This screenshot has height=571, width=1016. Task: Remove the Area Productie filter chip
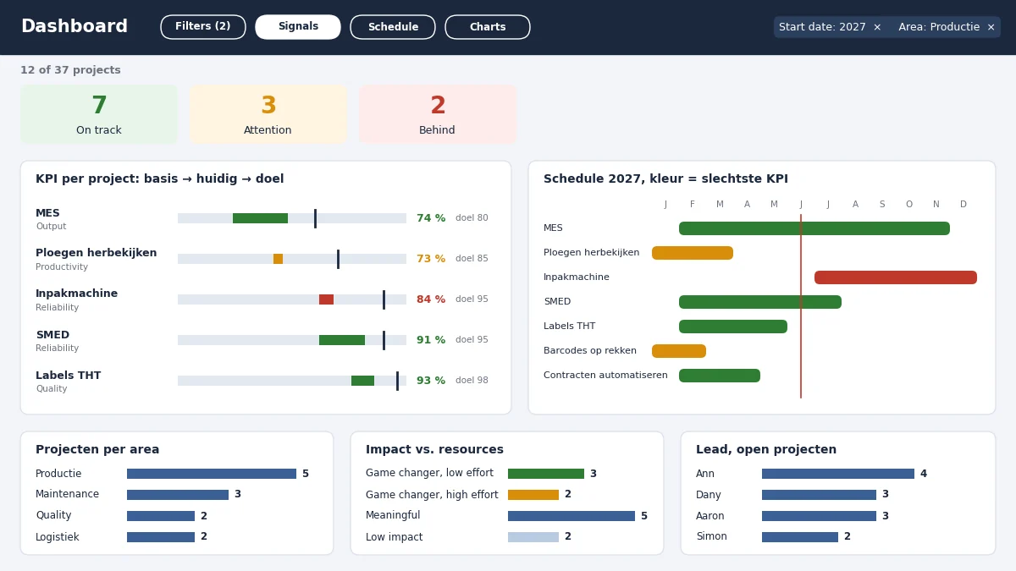pos(991,27)
